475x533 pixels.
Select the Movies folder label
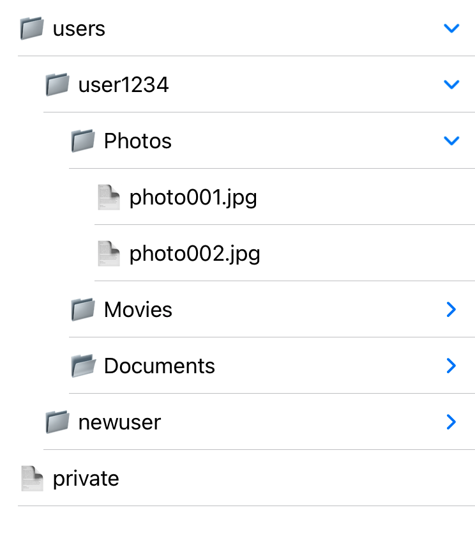[138, 310]
